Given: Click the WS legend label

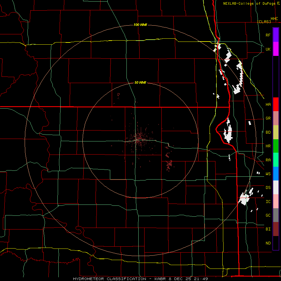Looking at the screenshot, I should [x=268, y=174].
